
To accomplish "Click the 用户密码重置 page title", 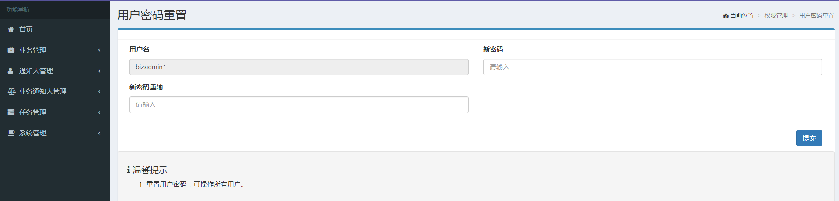I will point(152,15).
